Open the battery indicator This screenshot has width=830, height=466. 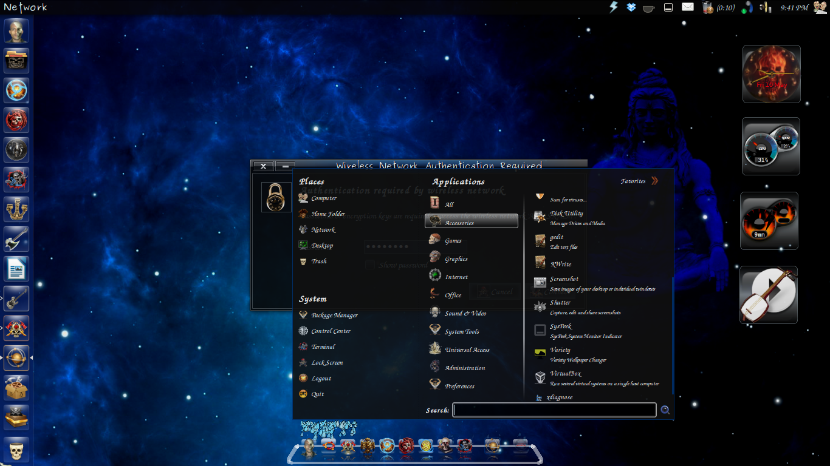[x=718, y=7]
